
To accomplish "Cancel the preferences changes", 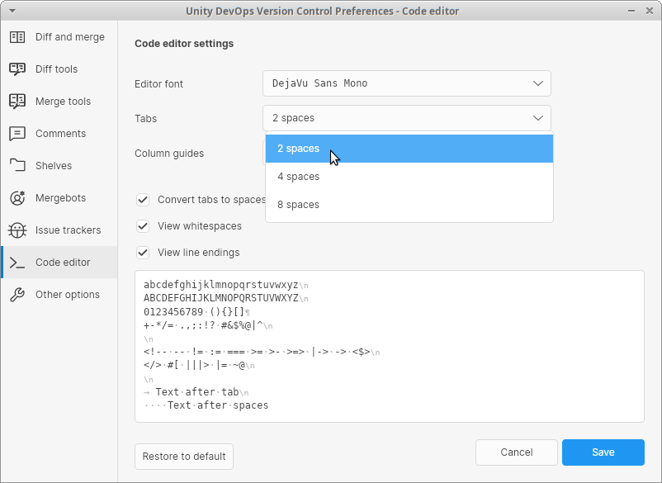I will [x=516, y=452].
